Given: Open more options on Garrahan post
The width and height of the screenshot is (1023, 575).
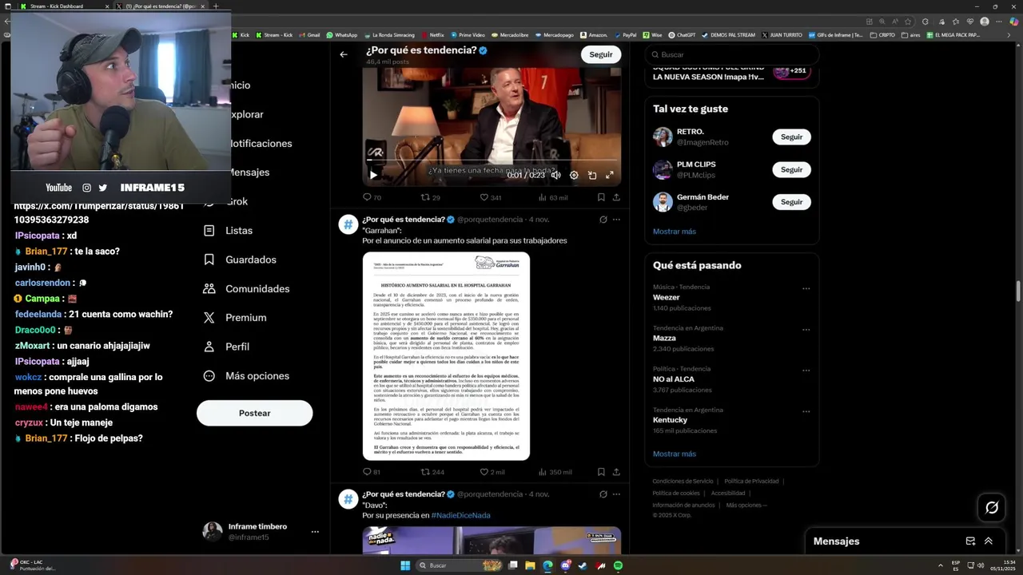Looking at the screenshot, I should coord(616,220).
